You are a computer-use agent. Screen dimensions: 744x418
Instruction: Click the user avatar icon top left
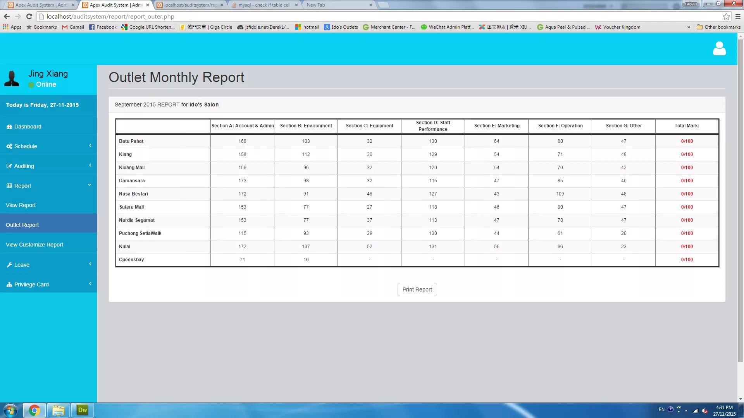(x=12, y=79)
